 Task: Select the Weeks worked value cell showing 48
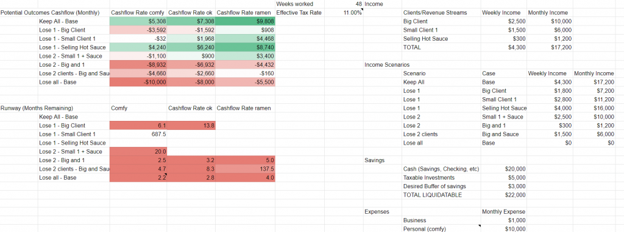344,4
